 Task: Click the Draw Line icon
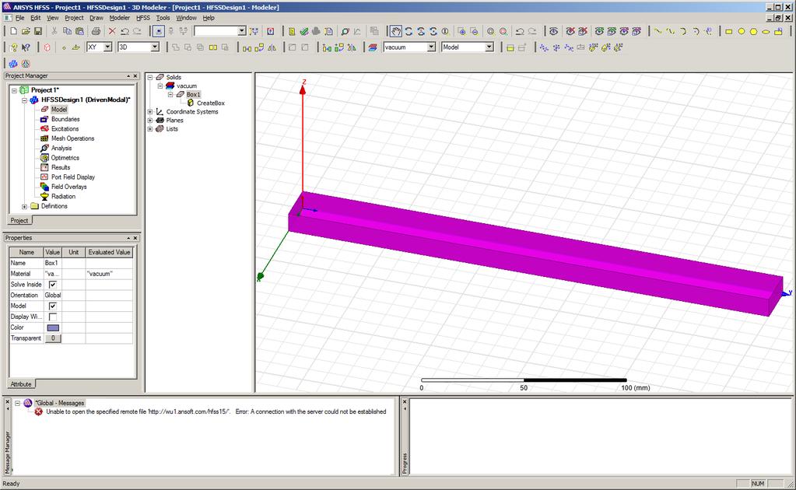(658, 31)
